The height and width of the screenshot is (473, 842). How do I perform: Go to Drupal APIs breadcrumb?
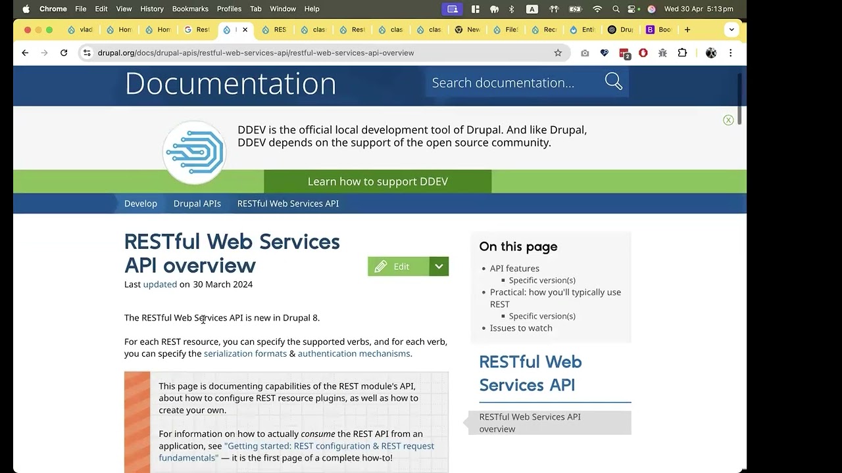[197, 204]
